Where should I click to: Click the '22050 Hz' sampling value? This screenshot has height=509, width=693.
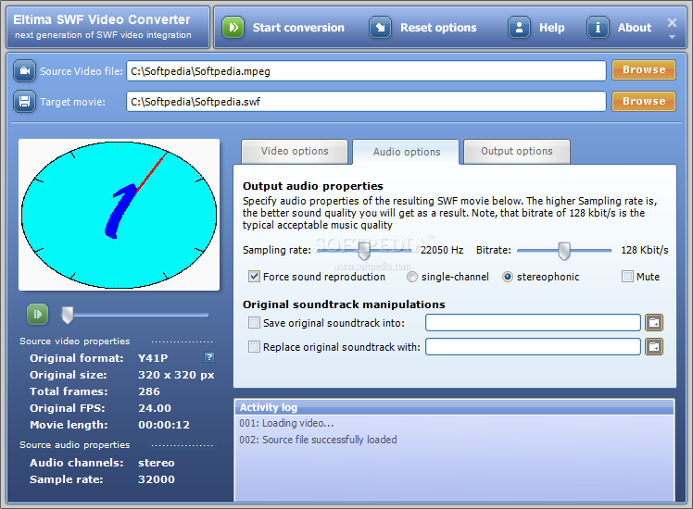coord(442,250)
